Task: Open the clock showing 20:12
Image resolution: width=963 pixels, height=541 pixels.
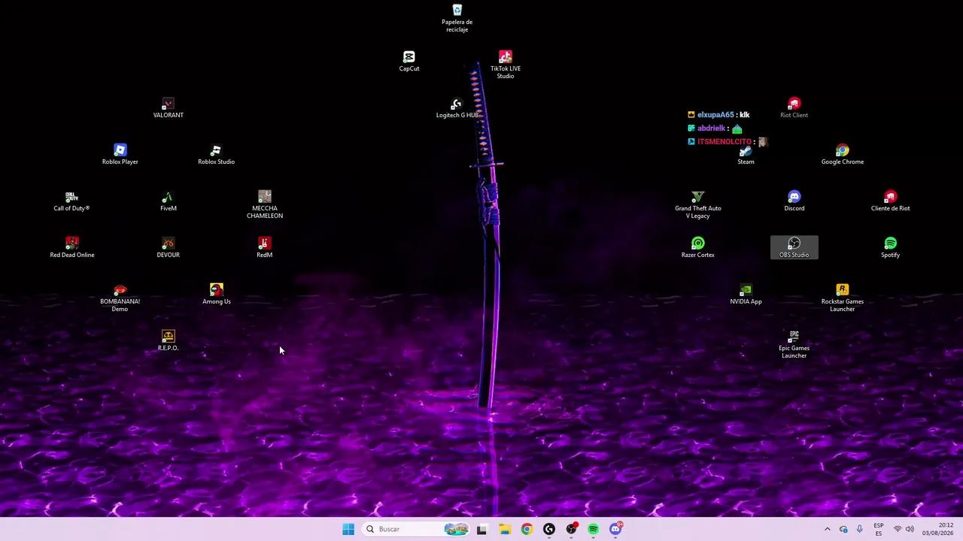Action: (937, 529)
